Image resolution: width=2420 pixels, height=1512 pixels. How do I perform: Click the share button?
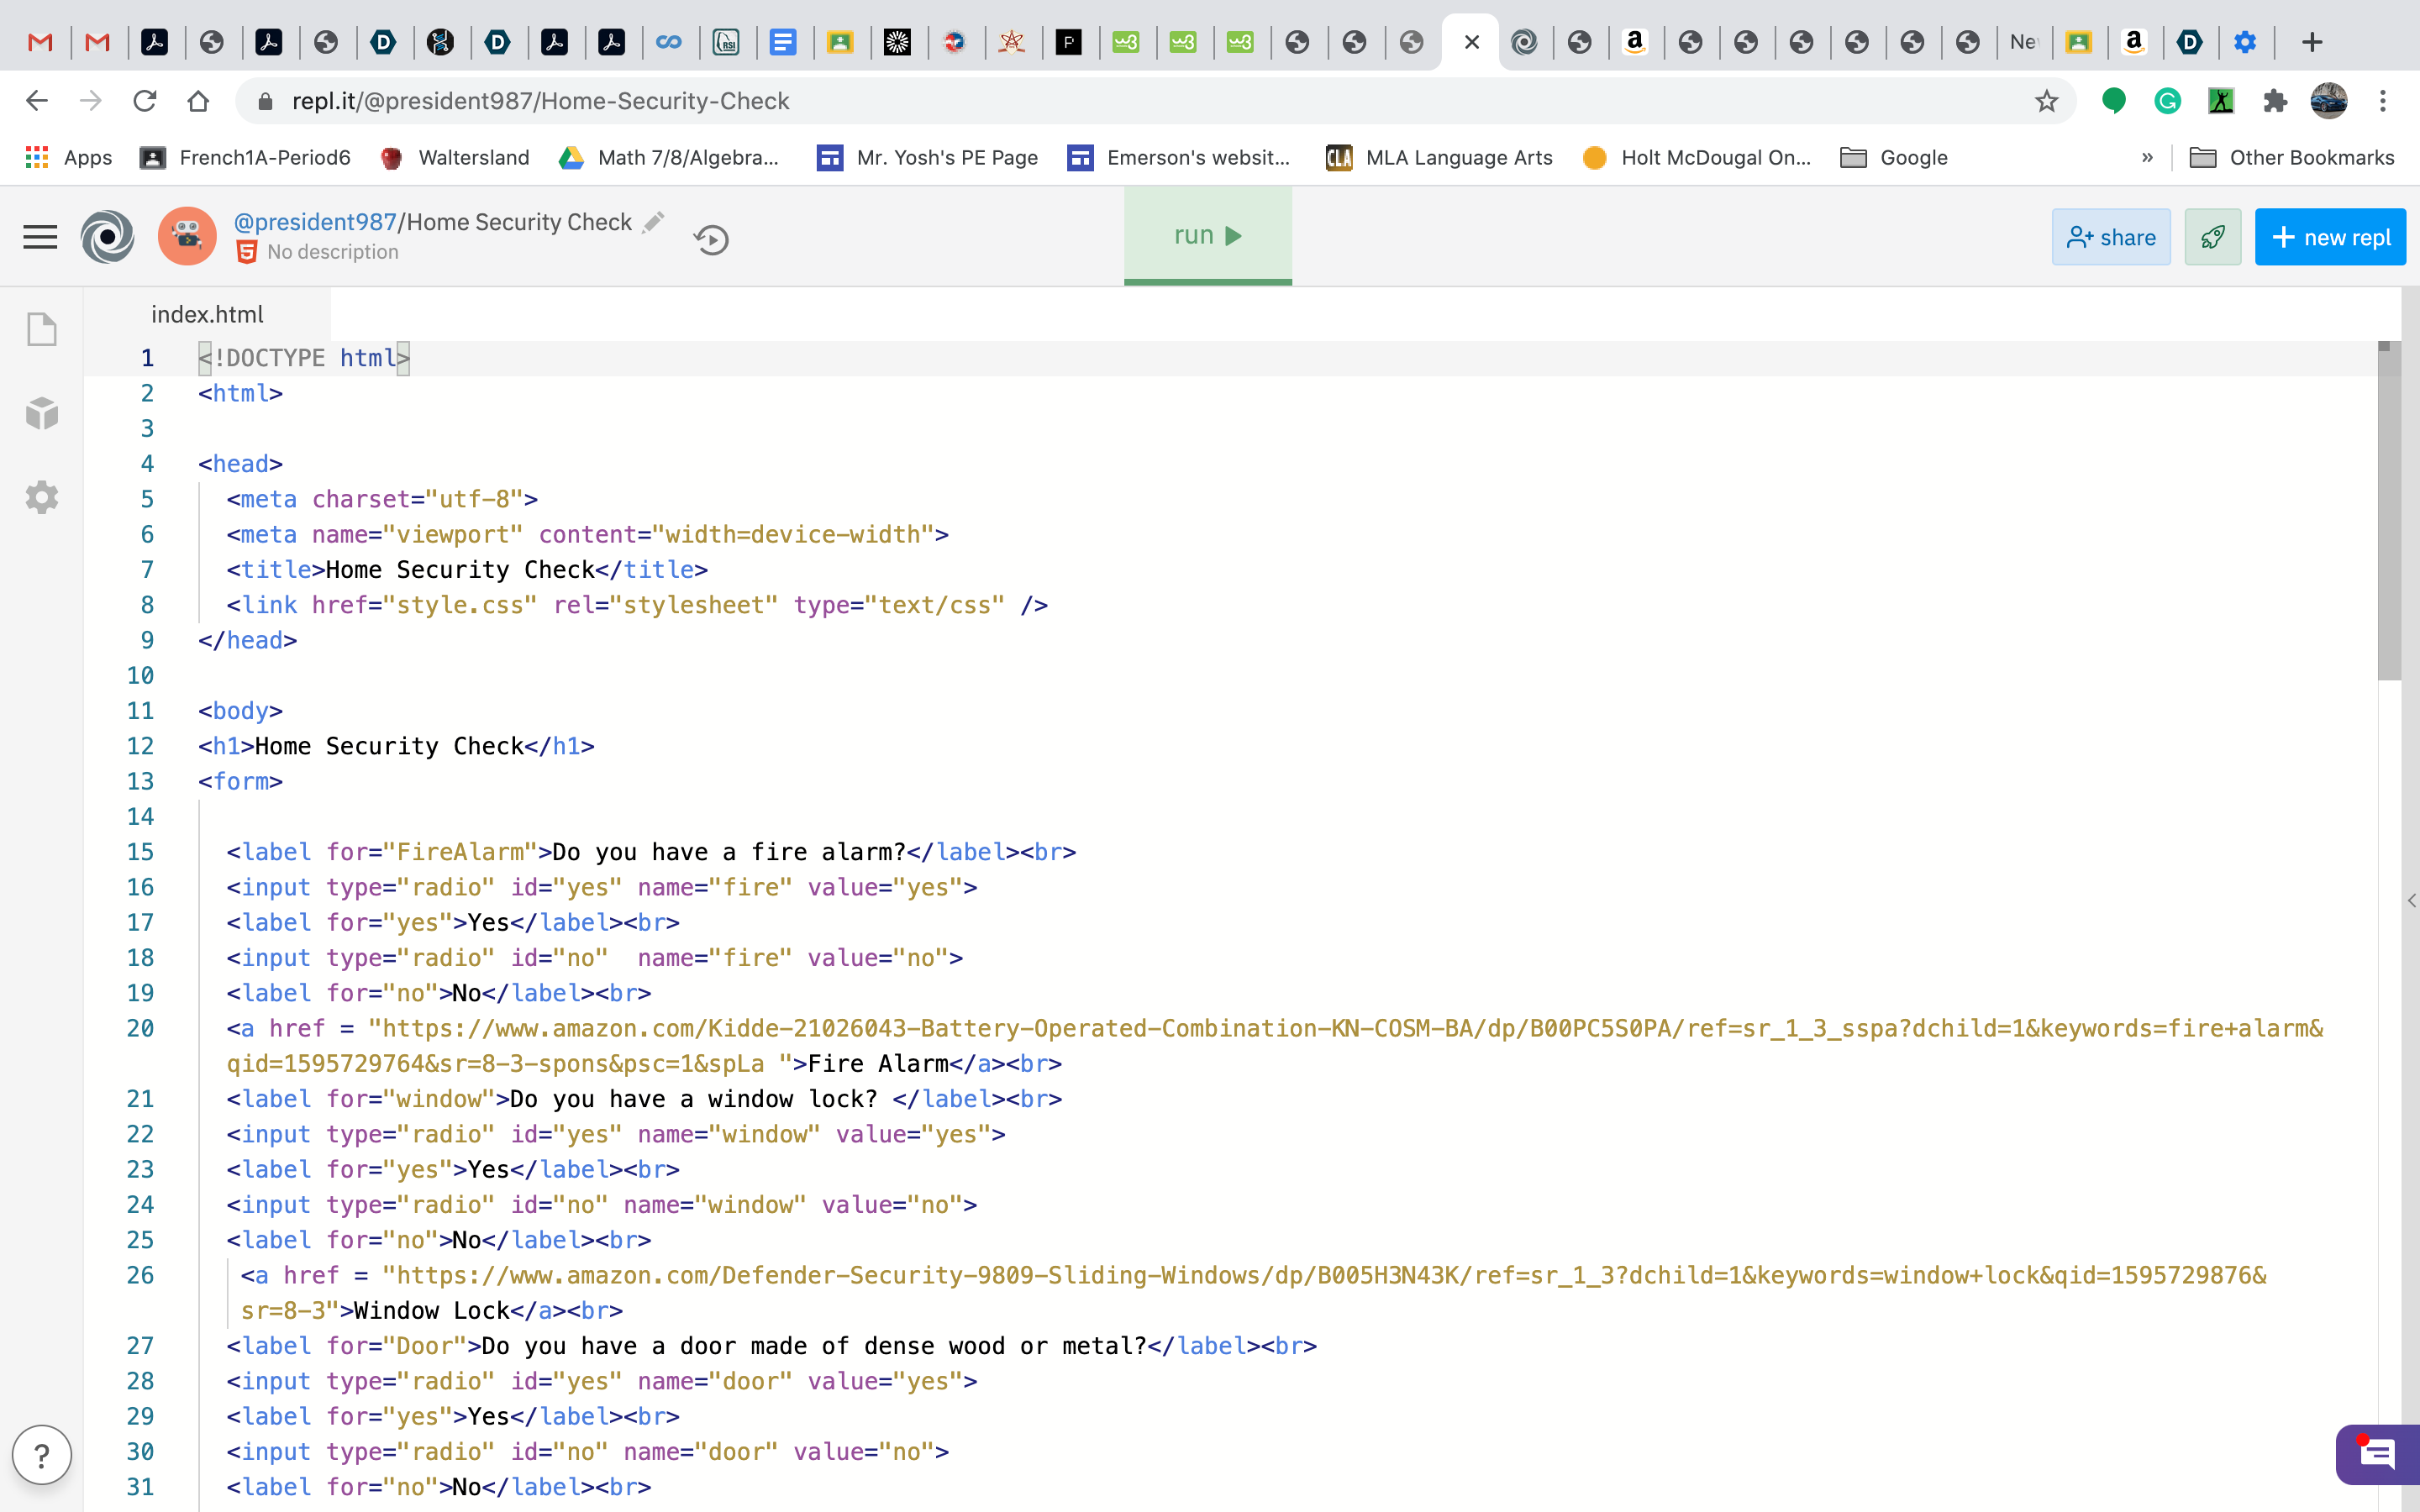2111,237
